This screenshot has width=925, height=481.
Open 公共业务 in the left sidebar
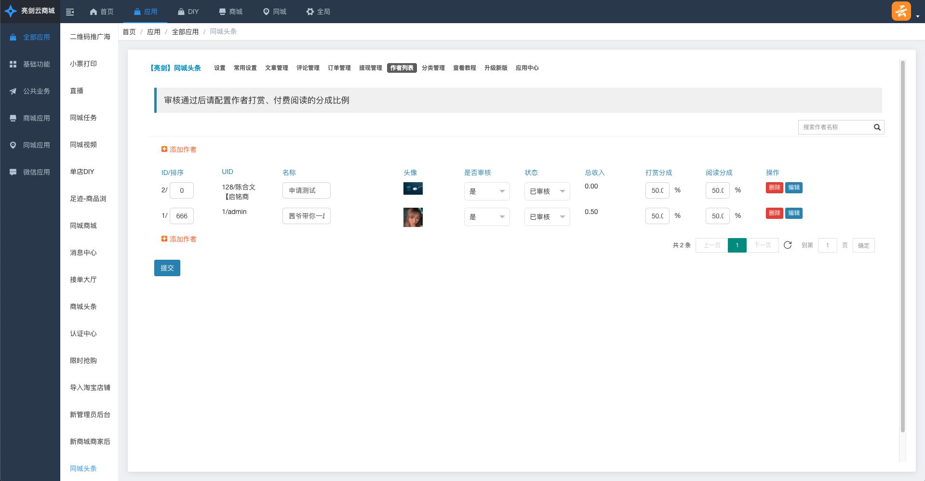point(36,91)
